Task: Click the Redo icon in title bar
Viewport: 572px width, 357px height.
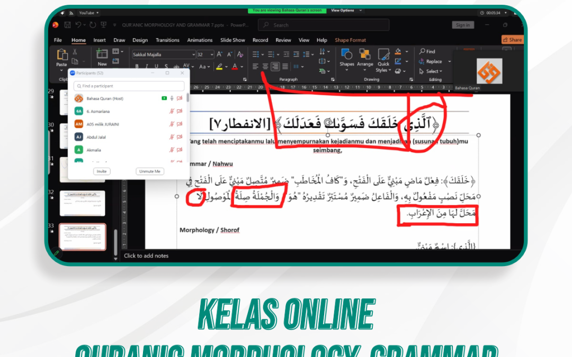Action: click(x=93, y=25)
